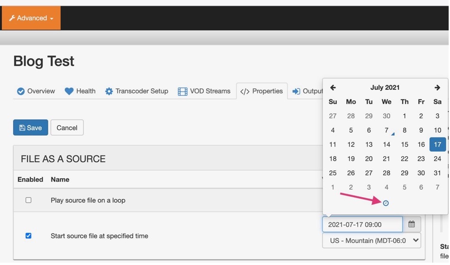Click July 2021 header to switch months view
This screenshot has width=450, height=265.
pyautogui.click(x=385, y=88)
